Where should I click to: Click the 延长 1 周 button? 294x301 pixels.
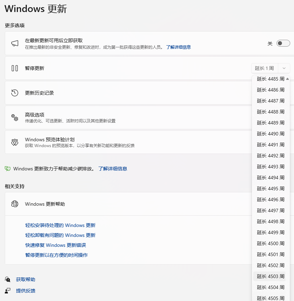[265, 68]
